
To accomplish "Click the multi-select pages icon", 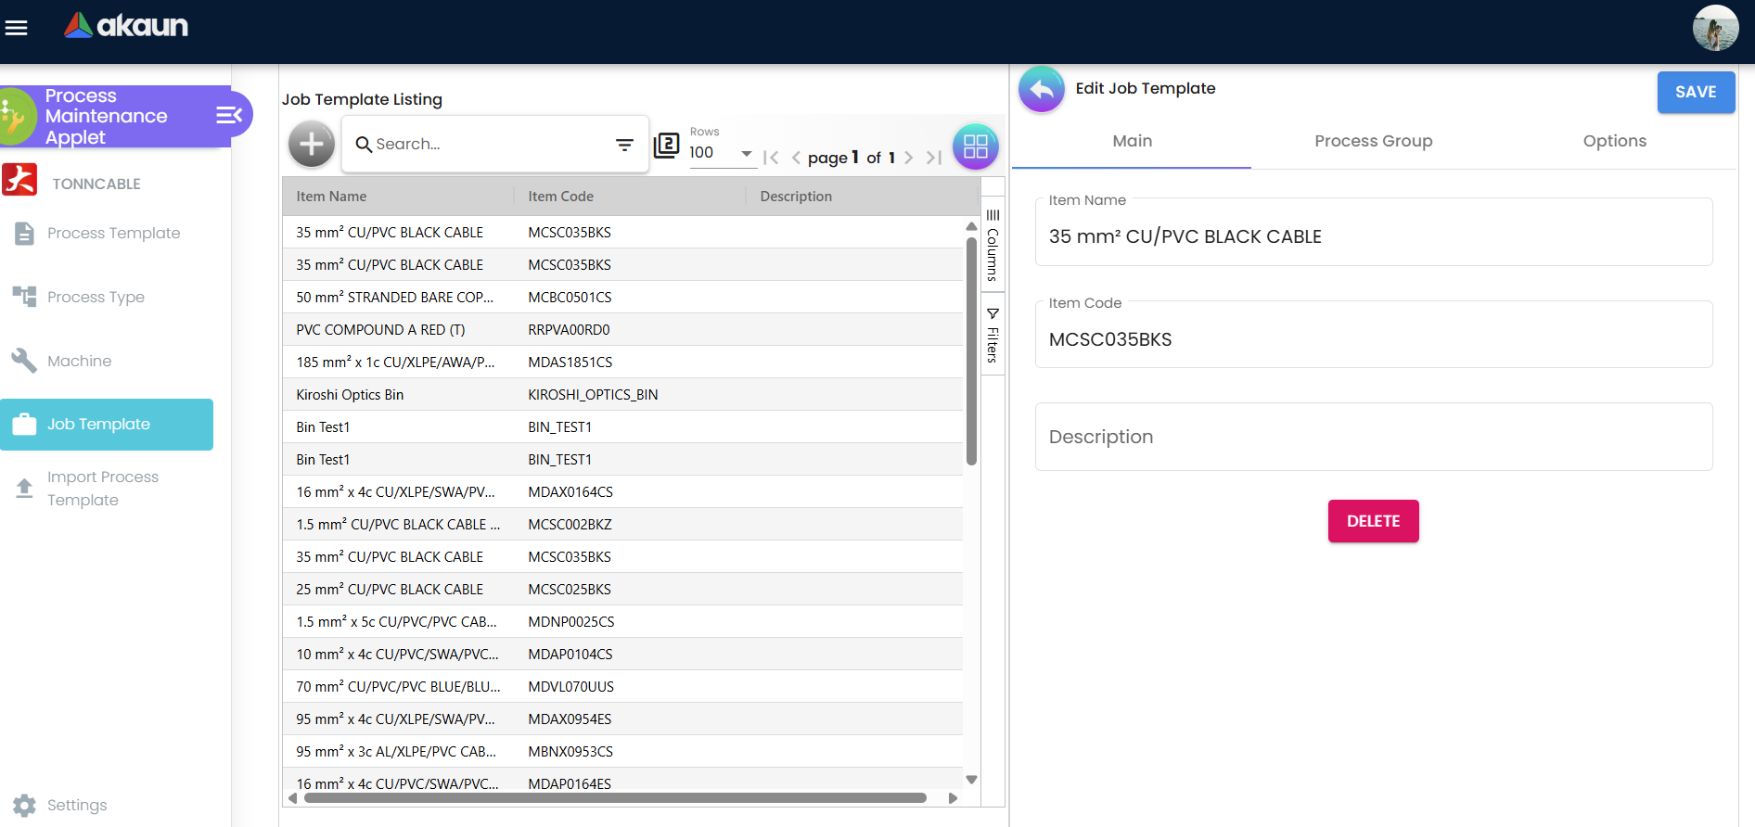I will point(667,146).
